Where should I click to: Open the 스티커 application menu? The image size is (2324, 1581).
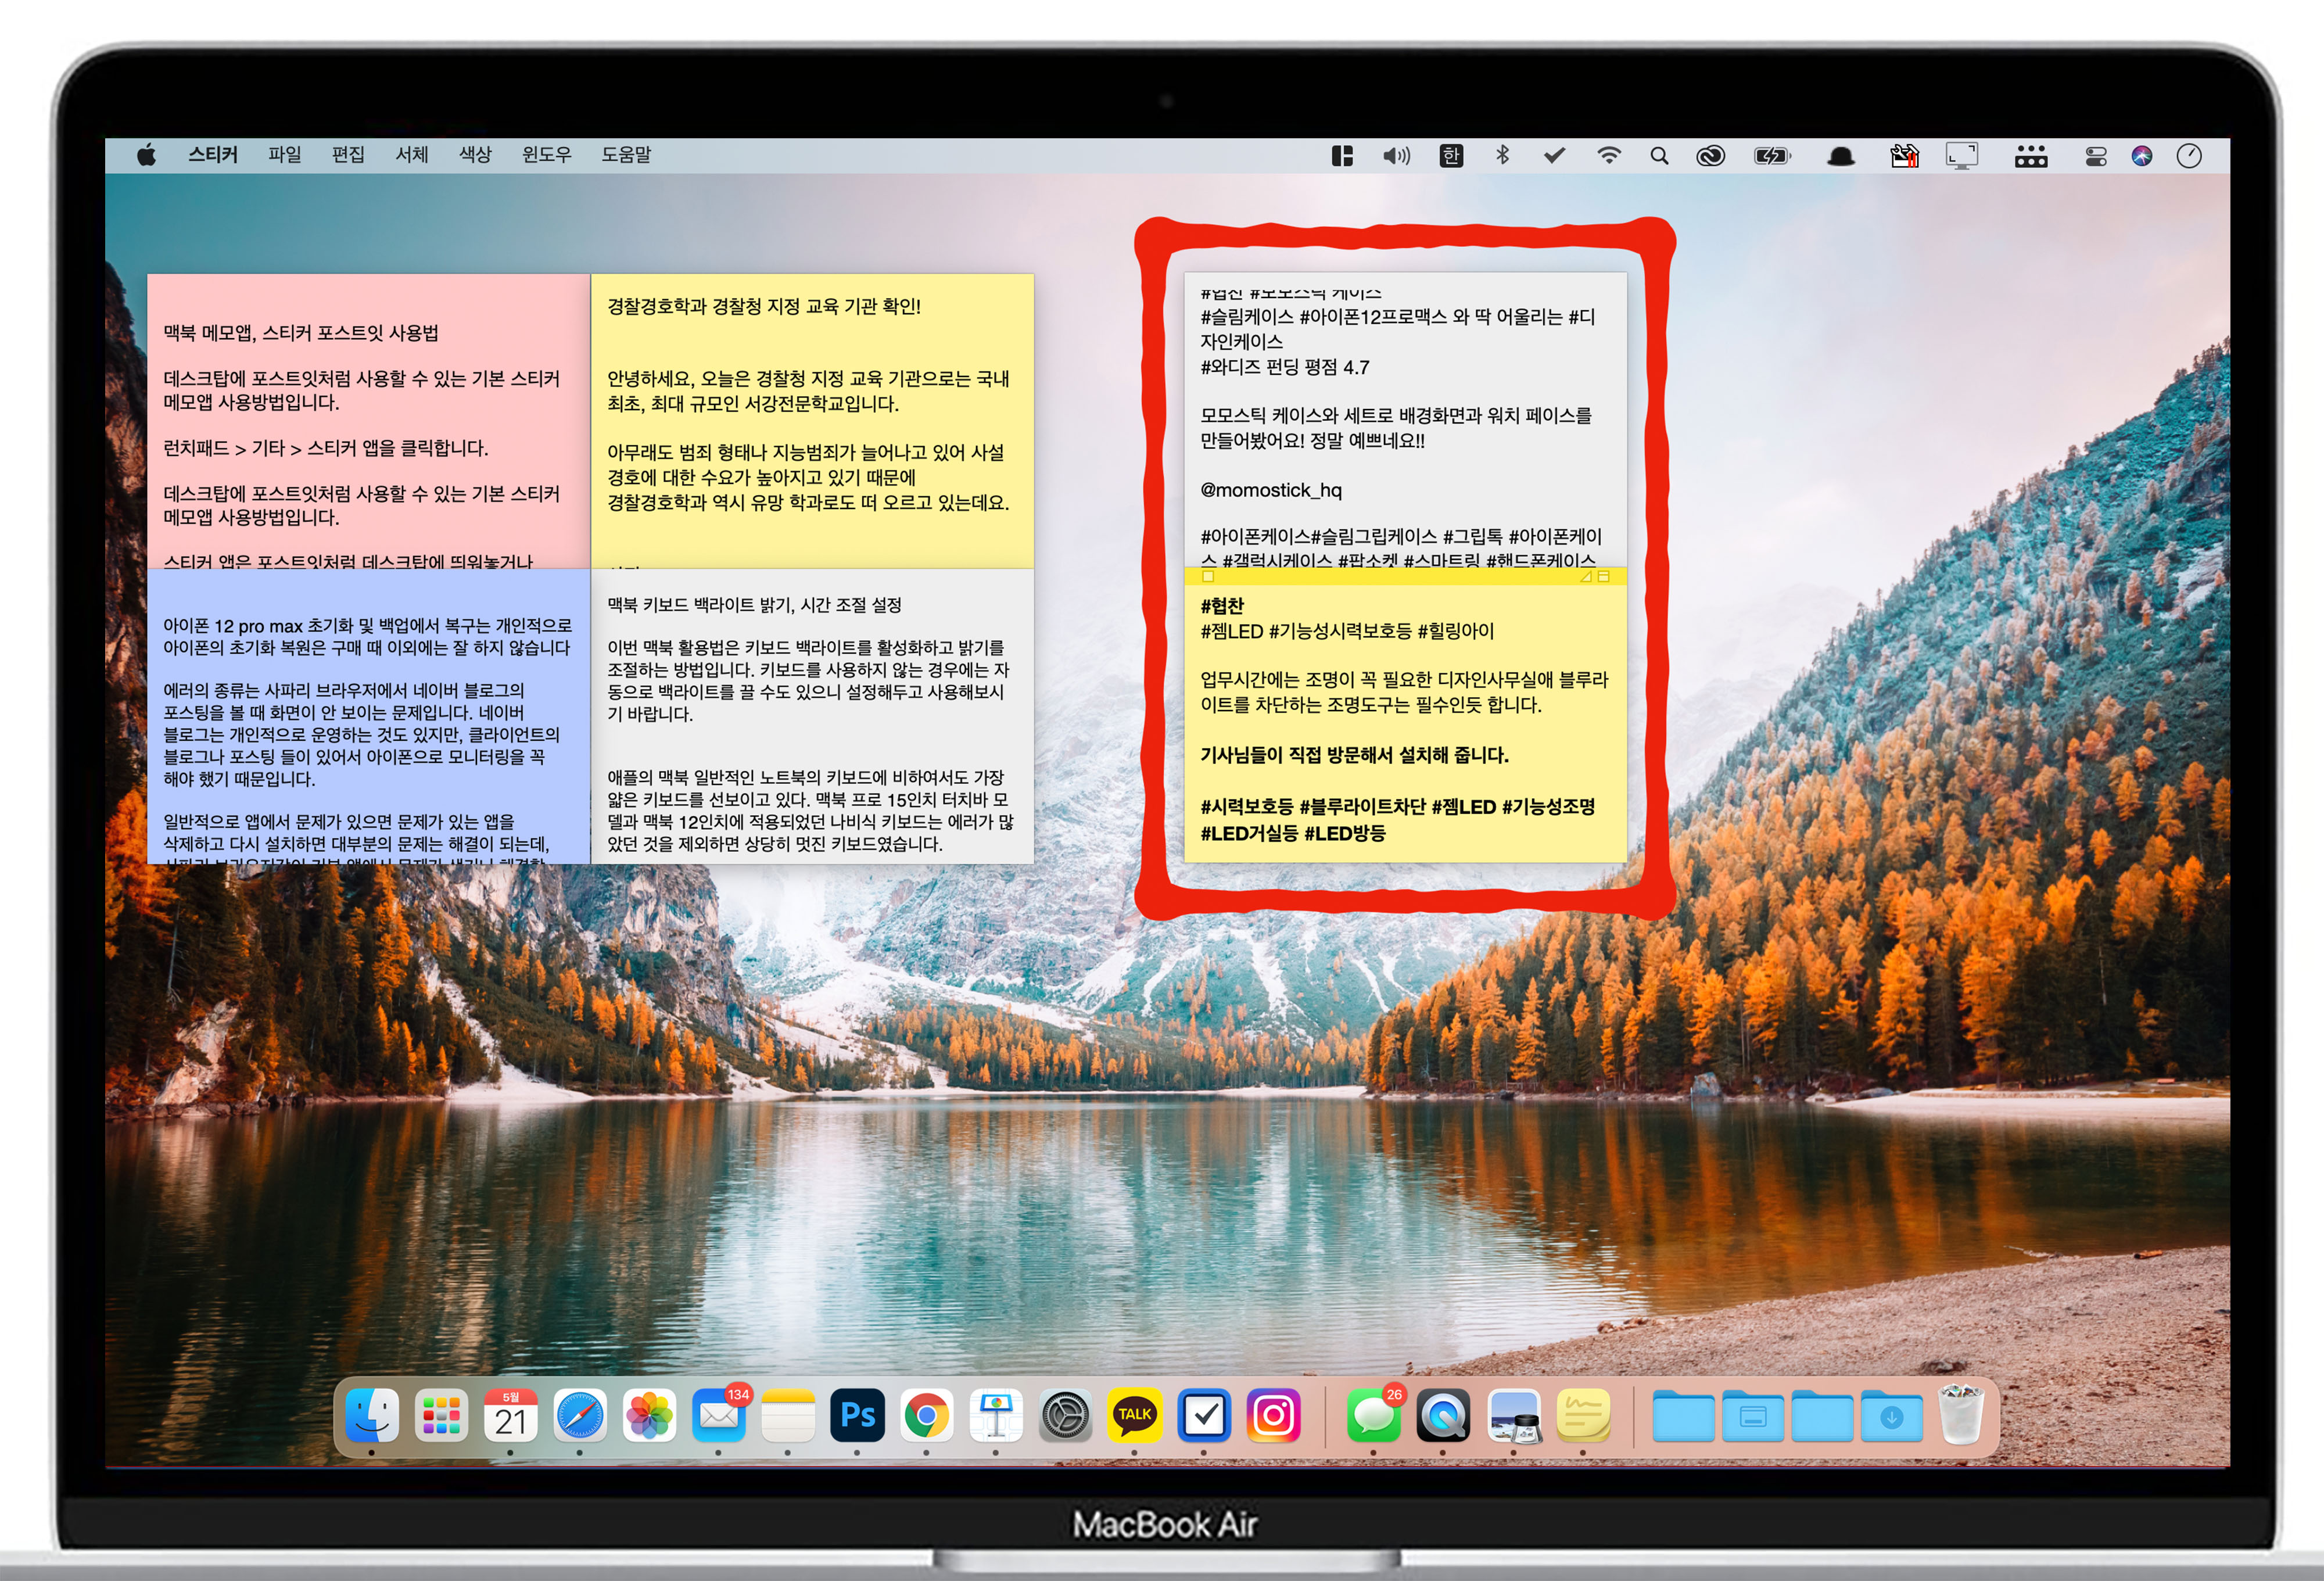(212, 155)
